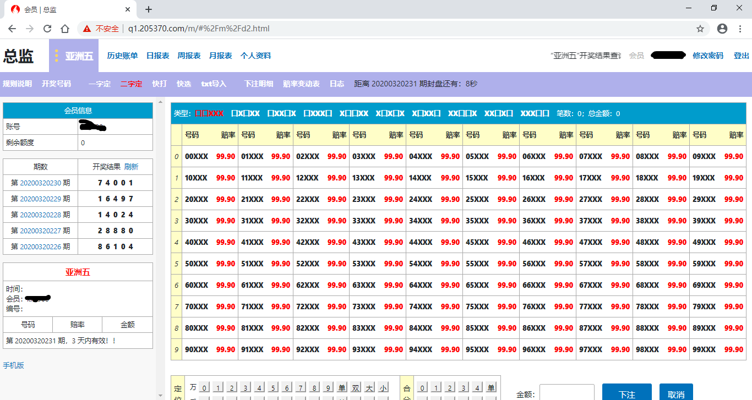Open the 历史账单 page
Viewport: 752px width, 400px height.
point(122,56)
